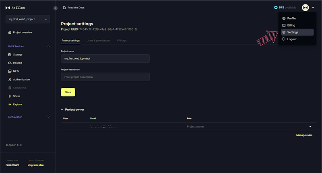Click the yellow Save button
Viewport: 322px width, 173px height.
68,92
